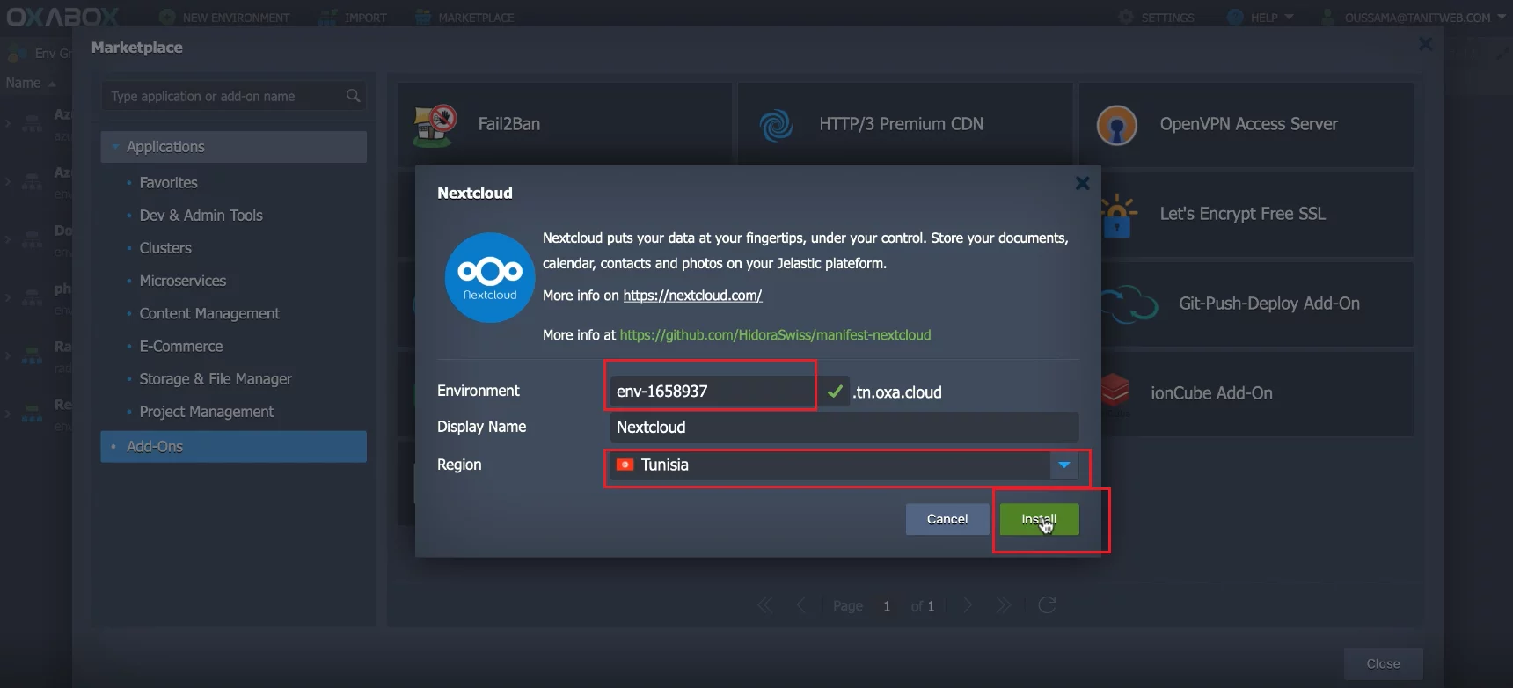Open the Region dropdown arrow

(1064, 465)
